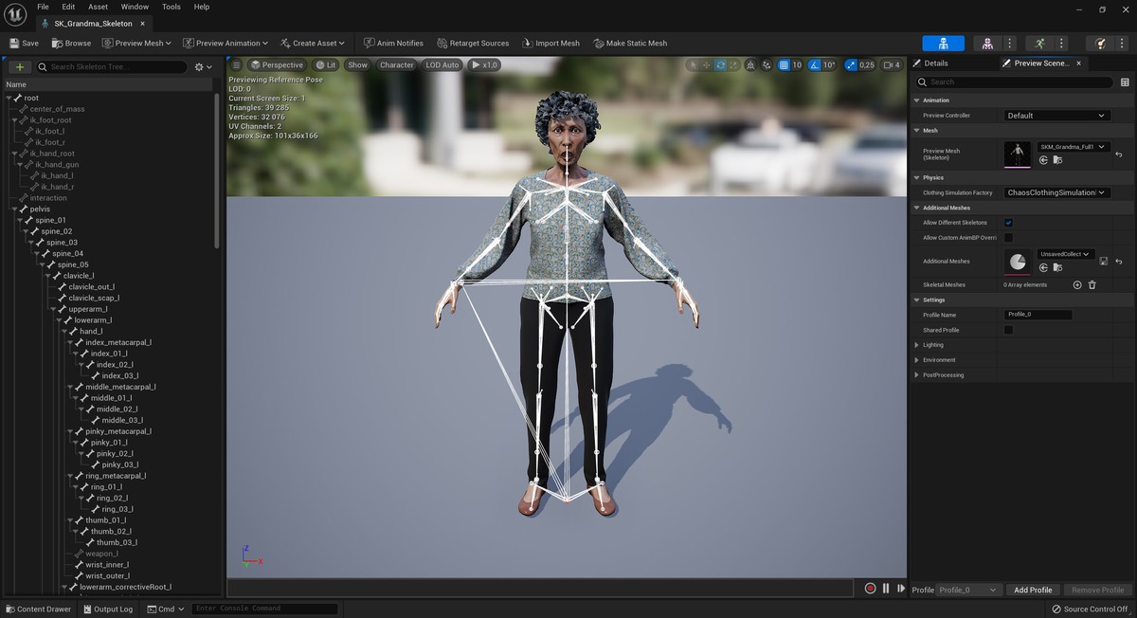Select the spine_03 bone in tree
The width and height of the screenshot is (1137, 618).
[x=62, y=243]
